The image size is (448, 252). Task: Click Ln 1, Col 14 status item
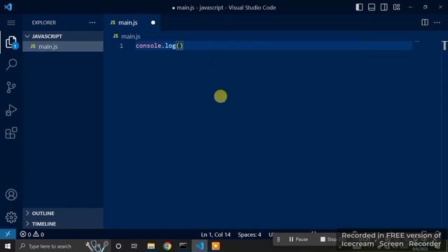[216, 234]
